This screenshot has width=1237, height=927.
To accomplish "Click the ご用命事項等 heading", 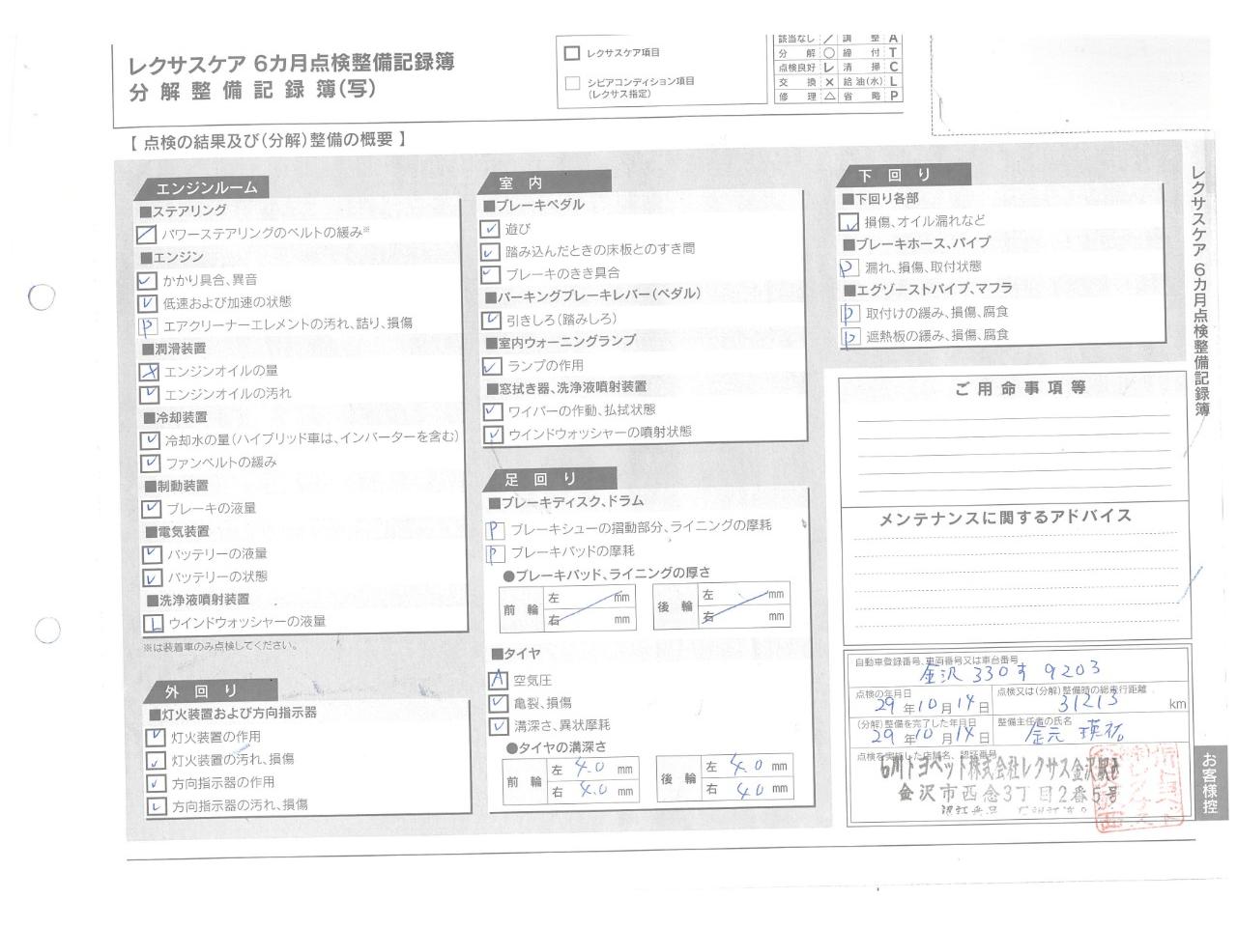I will [x=1021, y=388].
